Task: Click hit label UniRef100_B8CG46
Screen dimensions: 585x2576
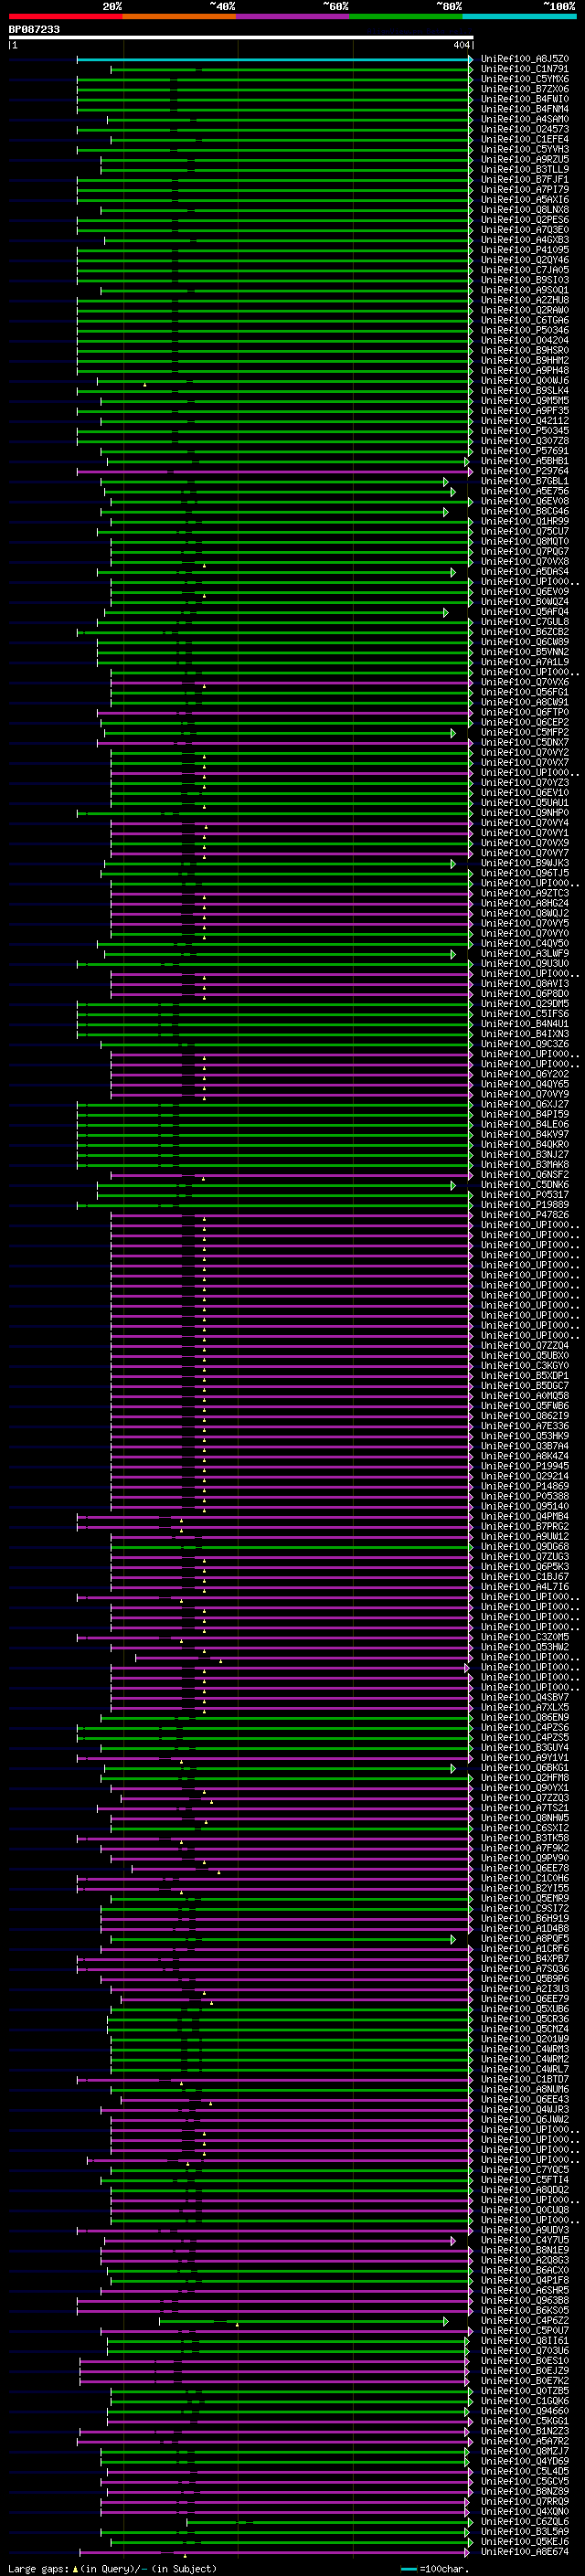Action: [525, 511]
